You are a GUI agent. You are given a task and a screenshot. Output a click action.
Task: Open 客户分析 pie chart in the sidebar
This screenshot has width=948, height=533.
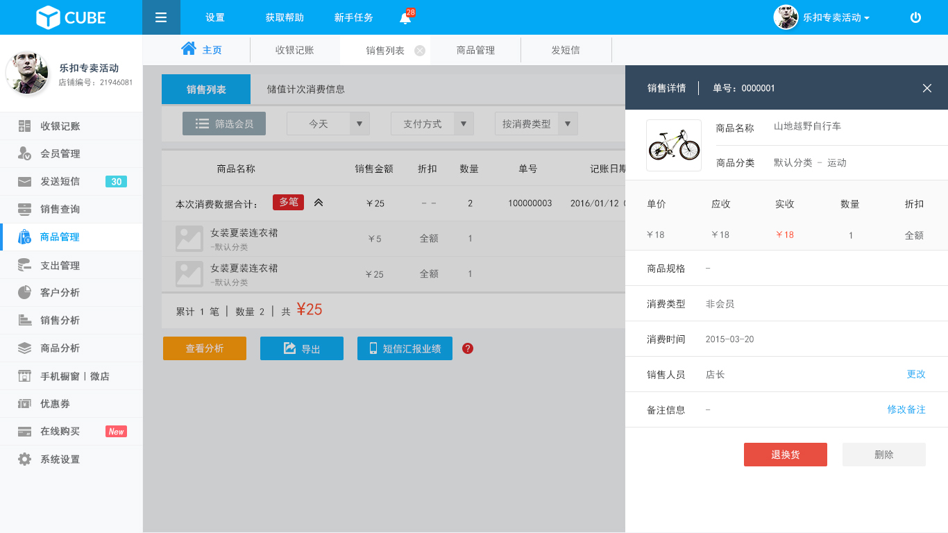tap(25, 293)
